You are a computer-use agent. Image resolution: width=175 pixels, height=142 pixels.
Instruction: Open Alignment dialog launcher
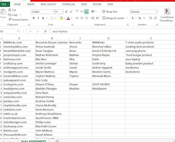point(128,24)
